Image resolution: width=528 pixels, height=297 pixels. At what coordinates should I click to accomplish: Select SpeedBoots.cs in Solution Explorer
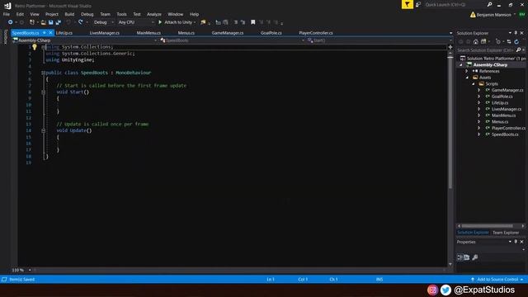click(505, 134)
